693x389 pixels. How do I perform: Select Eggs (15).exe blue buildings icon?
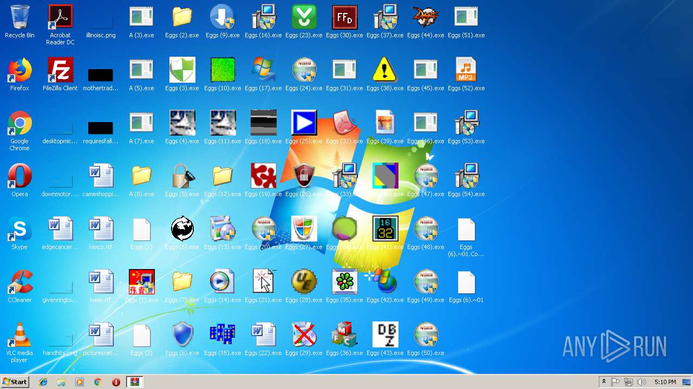pyautogui.click(x=223, y=339)
